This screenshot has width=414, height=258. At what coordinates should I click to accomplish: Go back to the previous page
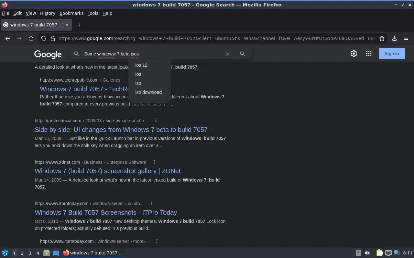[8, 38]
